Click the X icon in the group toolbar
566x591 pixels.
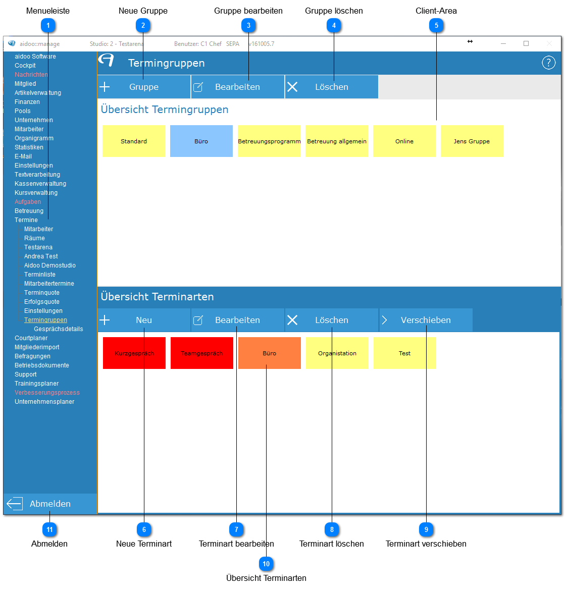coord(292,87)
